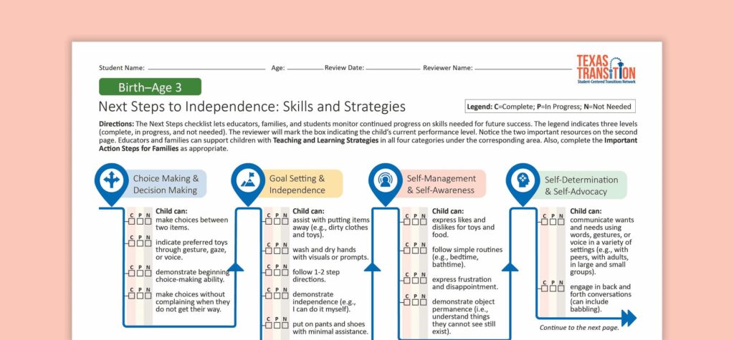This screenshot has height=340, width=734.
Task: Click the Choice Making crossroads pin icon
Action: (x=111, y=183)
